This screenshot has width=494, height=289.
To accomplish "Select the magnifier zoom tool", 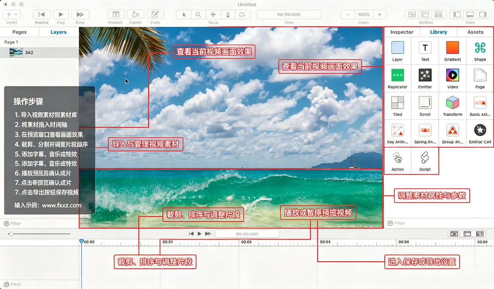I will [198, 15].
